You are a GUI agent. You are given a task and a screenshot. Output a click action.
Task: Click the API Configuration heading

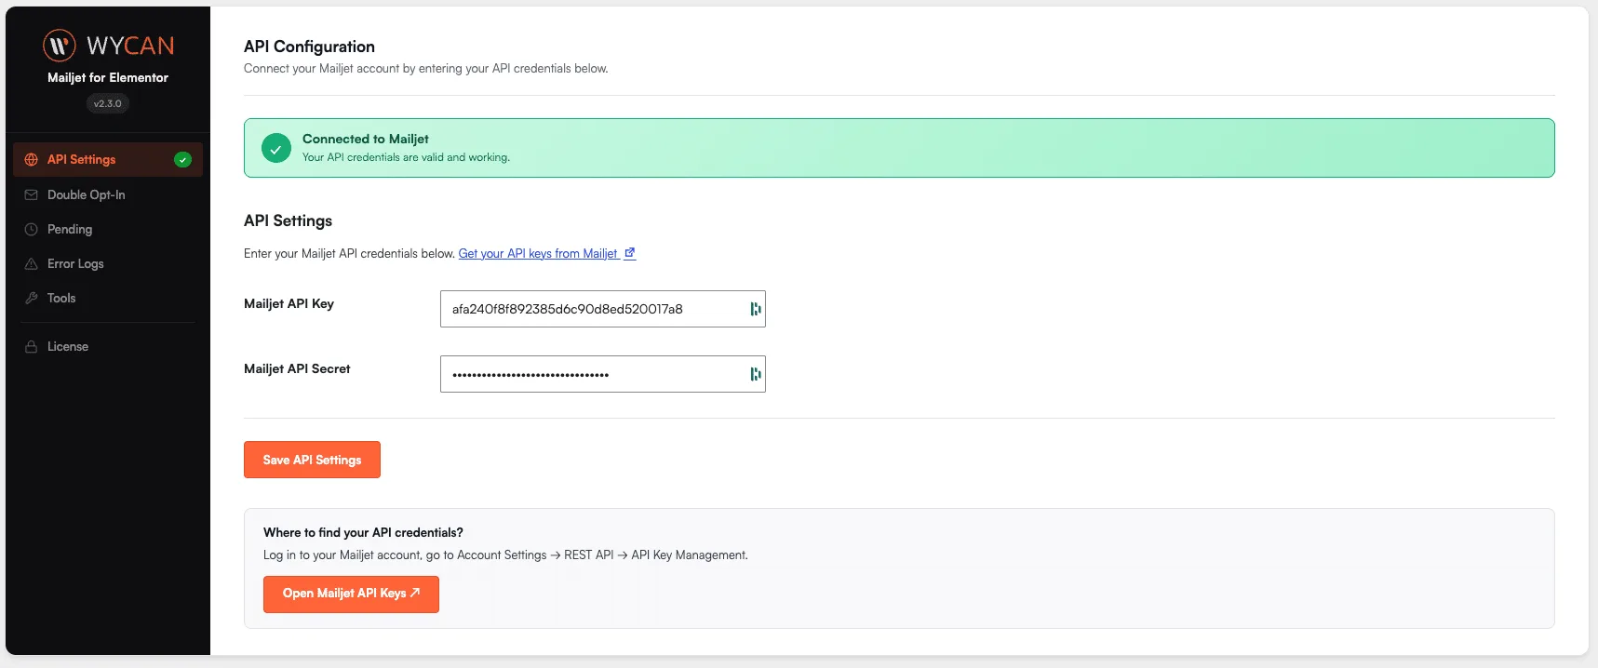point(309,47)
